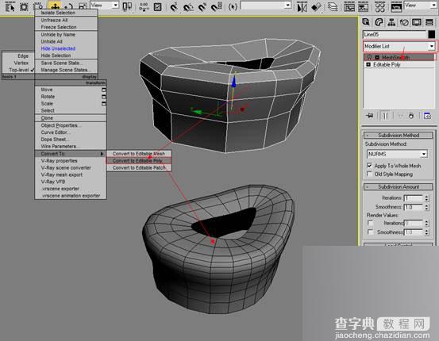Open the Schematic View toolbar icon

(364, 6)
